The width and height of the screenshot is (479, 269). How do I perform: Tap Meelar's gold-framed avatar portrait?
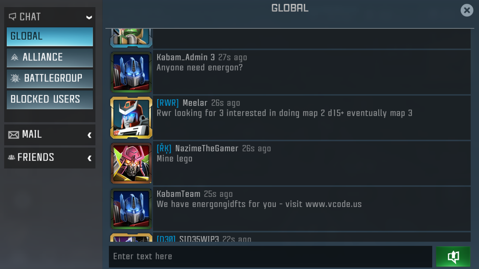[x=131, y=118]
